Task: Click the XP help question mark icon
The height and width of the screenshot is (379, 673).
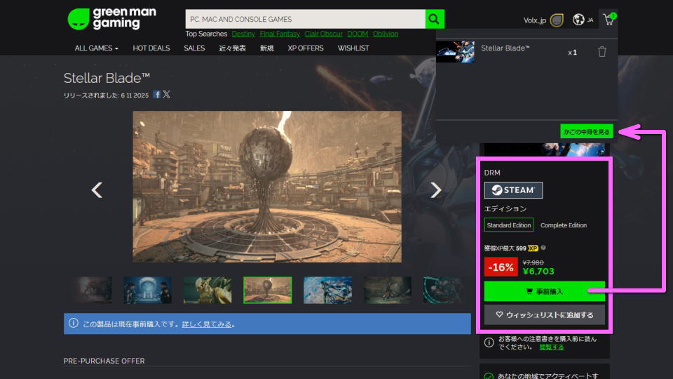Action: tap(543, 248)
